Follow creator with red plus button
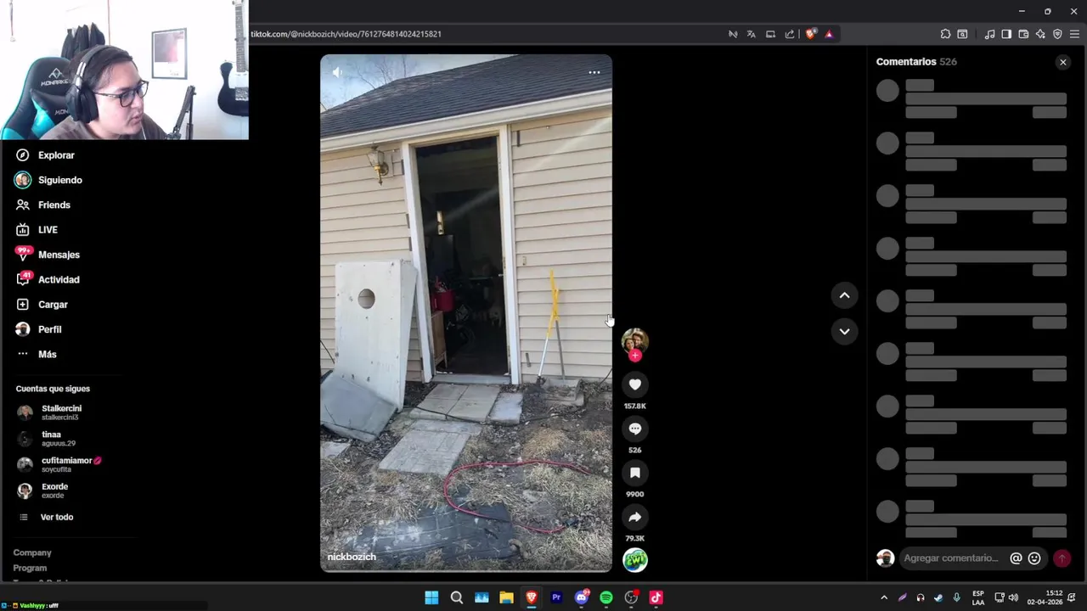1087x611 pixels. [635, 356]
